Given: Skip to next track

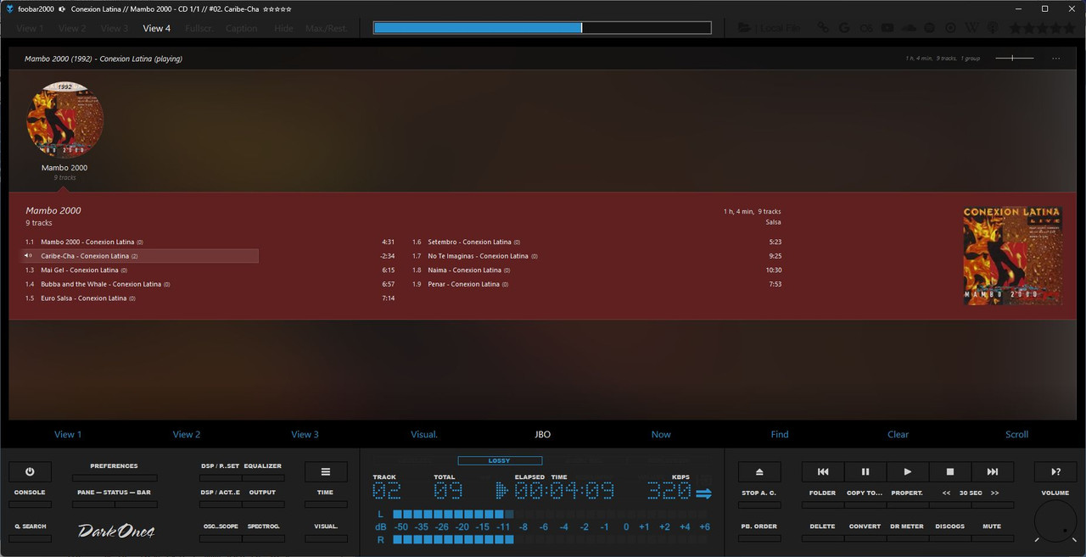Looking at the screenshot, I should [993, 471].
